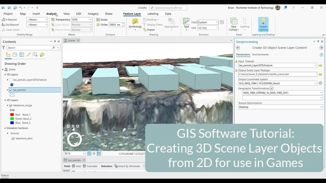Open Geoprocessing tool help icon
The width and height of the screenshot is (326, 183).
pyautogui.click(x=321, y=55)
